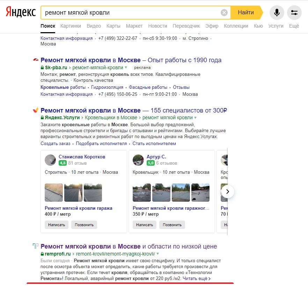Image resolution: width=308 pixels, height=287 pixels.
Task: Switch to the Картинки tab
Action: tap(71, 26)
